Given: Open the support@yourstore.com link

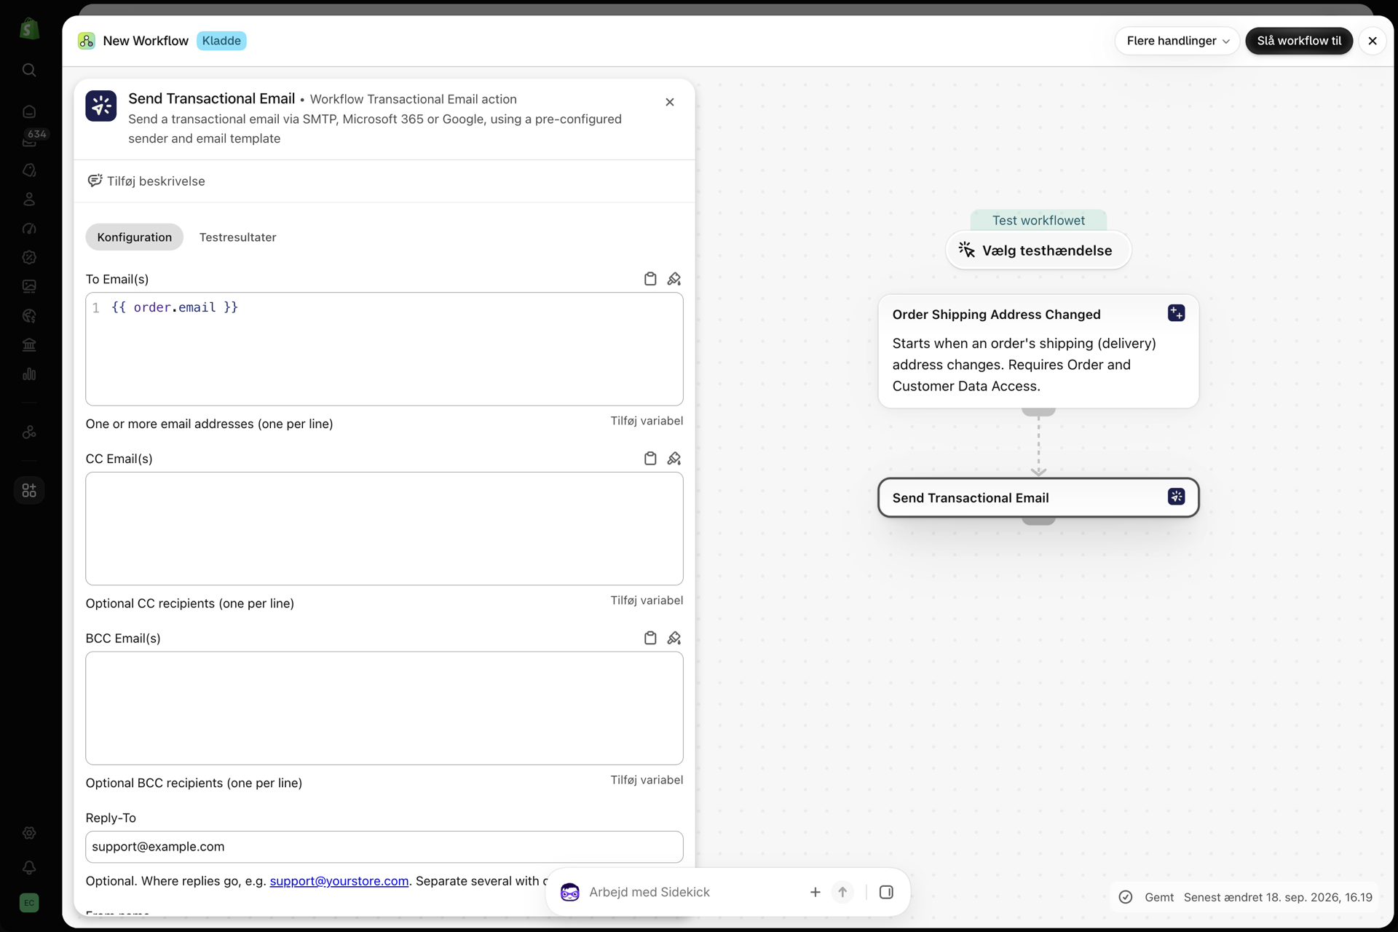Looking at the screenshot, I should coord(339,881).
